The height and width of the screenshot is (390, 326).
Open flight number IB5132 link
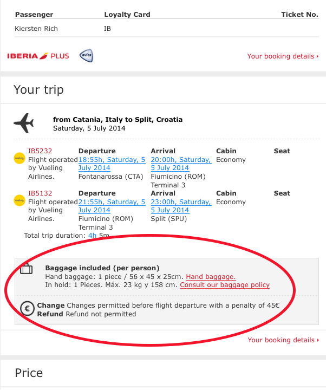click(40, 193)
